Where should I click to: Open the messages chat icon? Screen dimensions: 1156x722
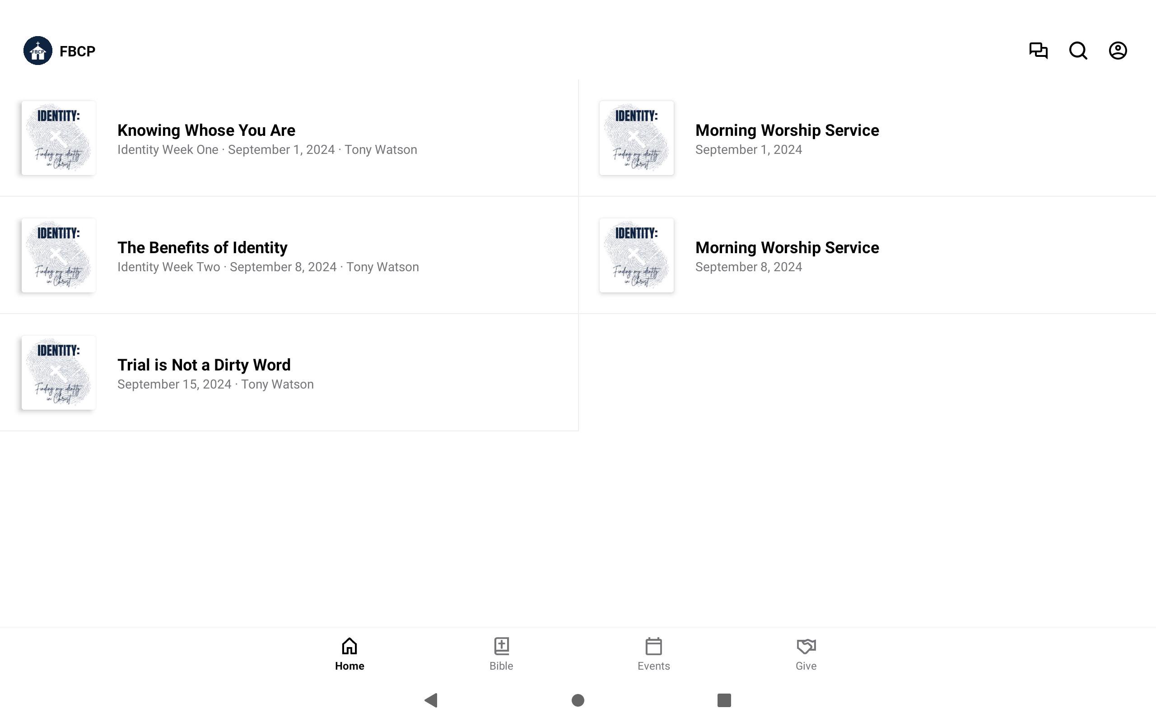(1038, 51)
